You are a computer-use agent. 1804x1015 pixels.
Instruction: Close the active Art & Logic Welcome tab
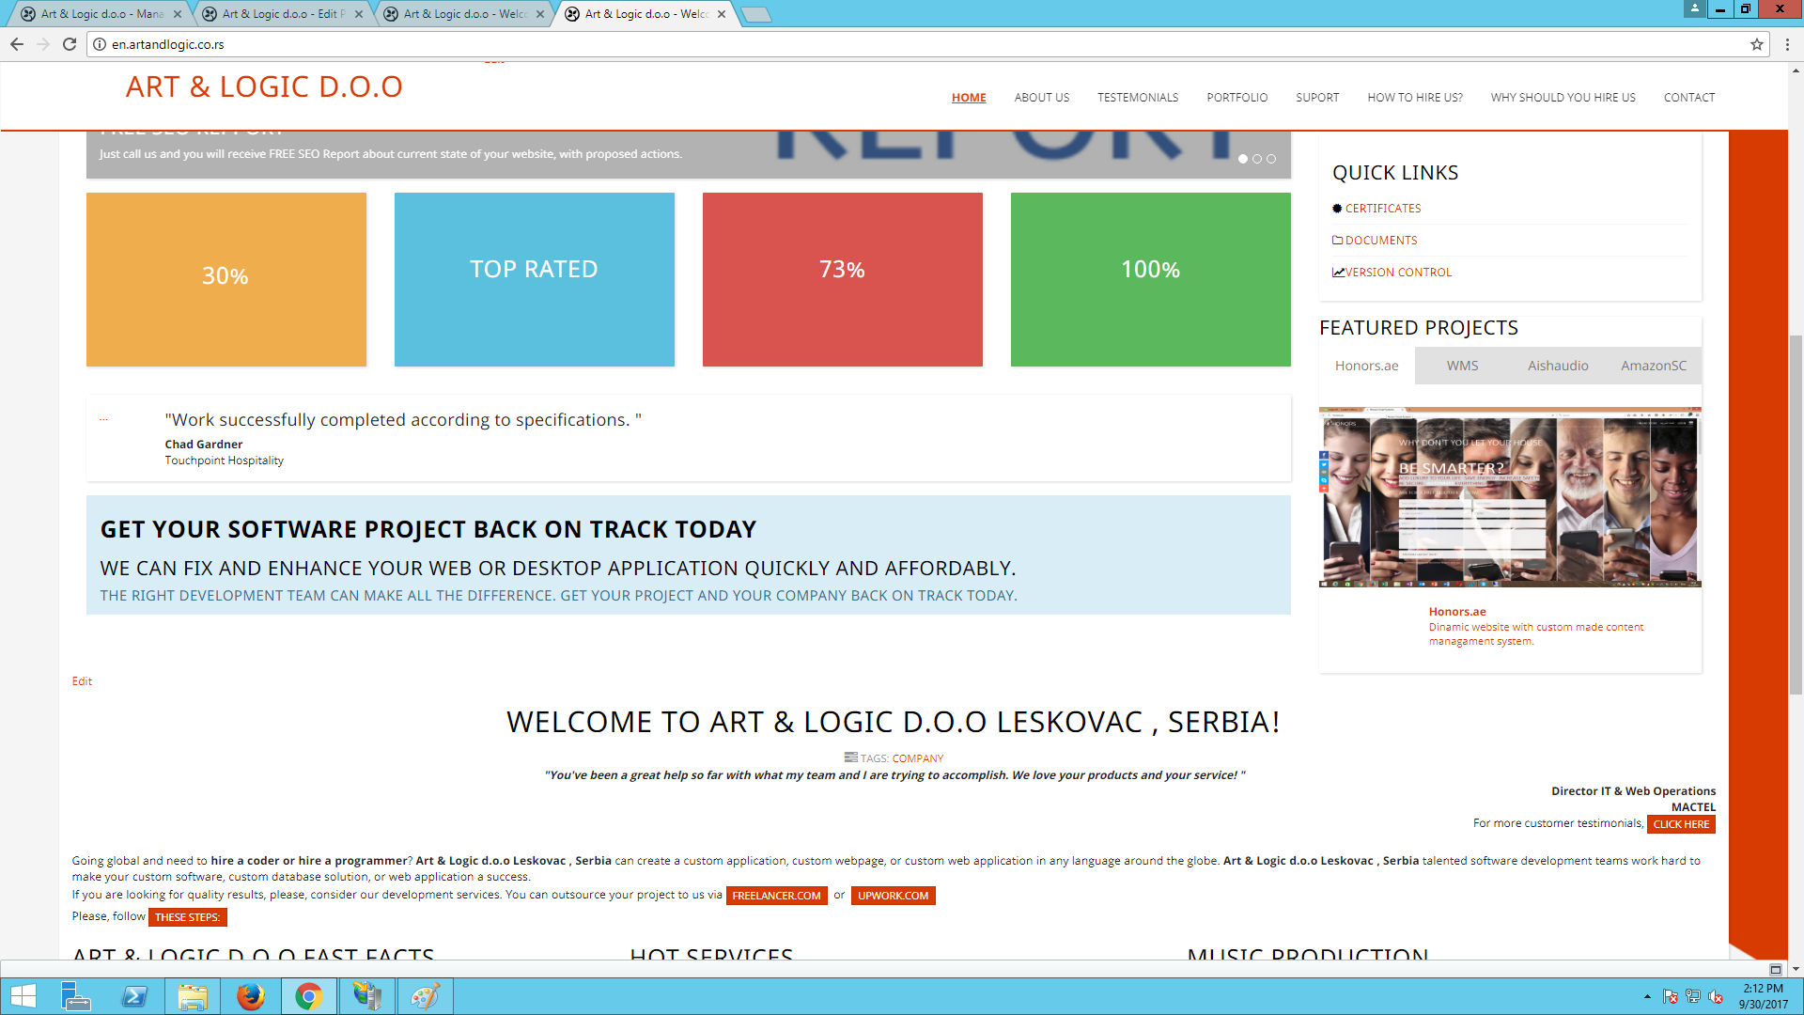[x=722, y=14]
